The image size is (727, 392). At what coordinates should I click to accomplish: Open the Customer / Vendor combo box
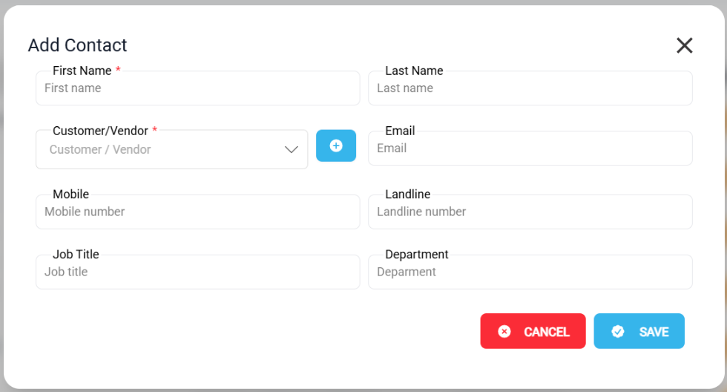pos(163,149)
